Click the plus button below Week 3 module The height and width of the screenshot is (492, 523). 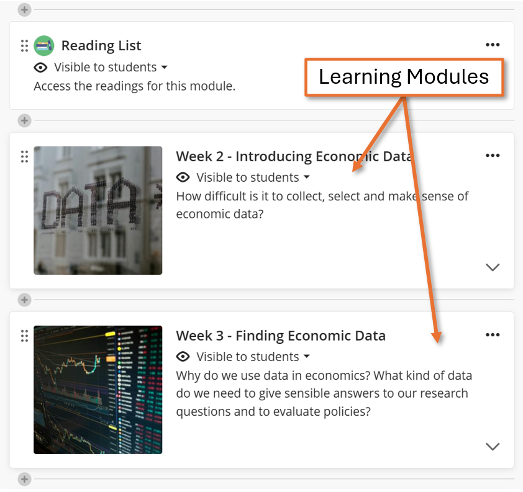(x=24, y=479)
